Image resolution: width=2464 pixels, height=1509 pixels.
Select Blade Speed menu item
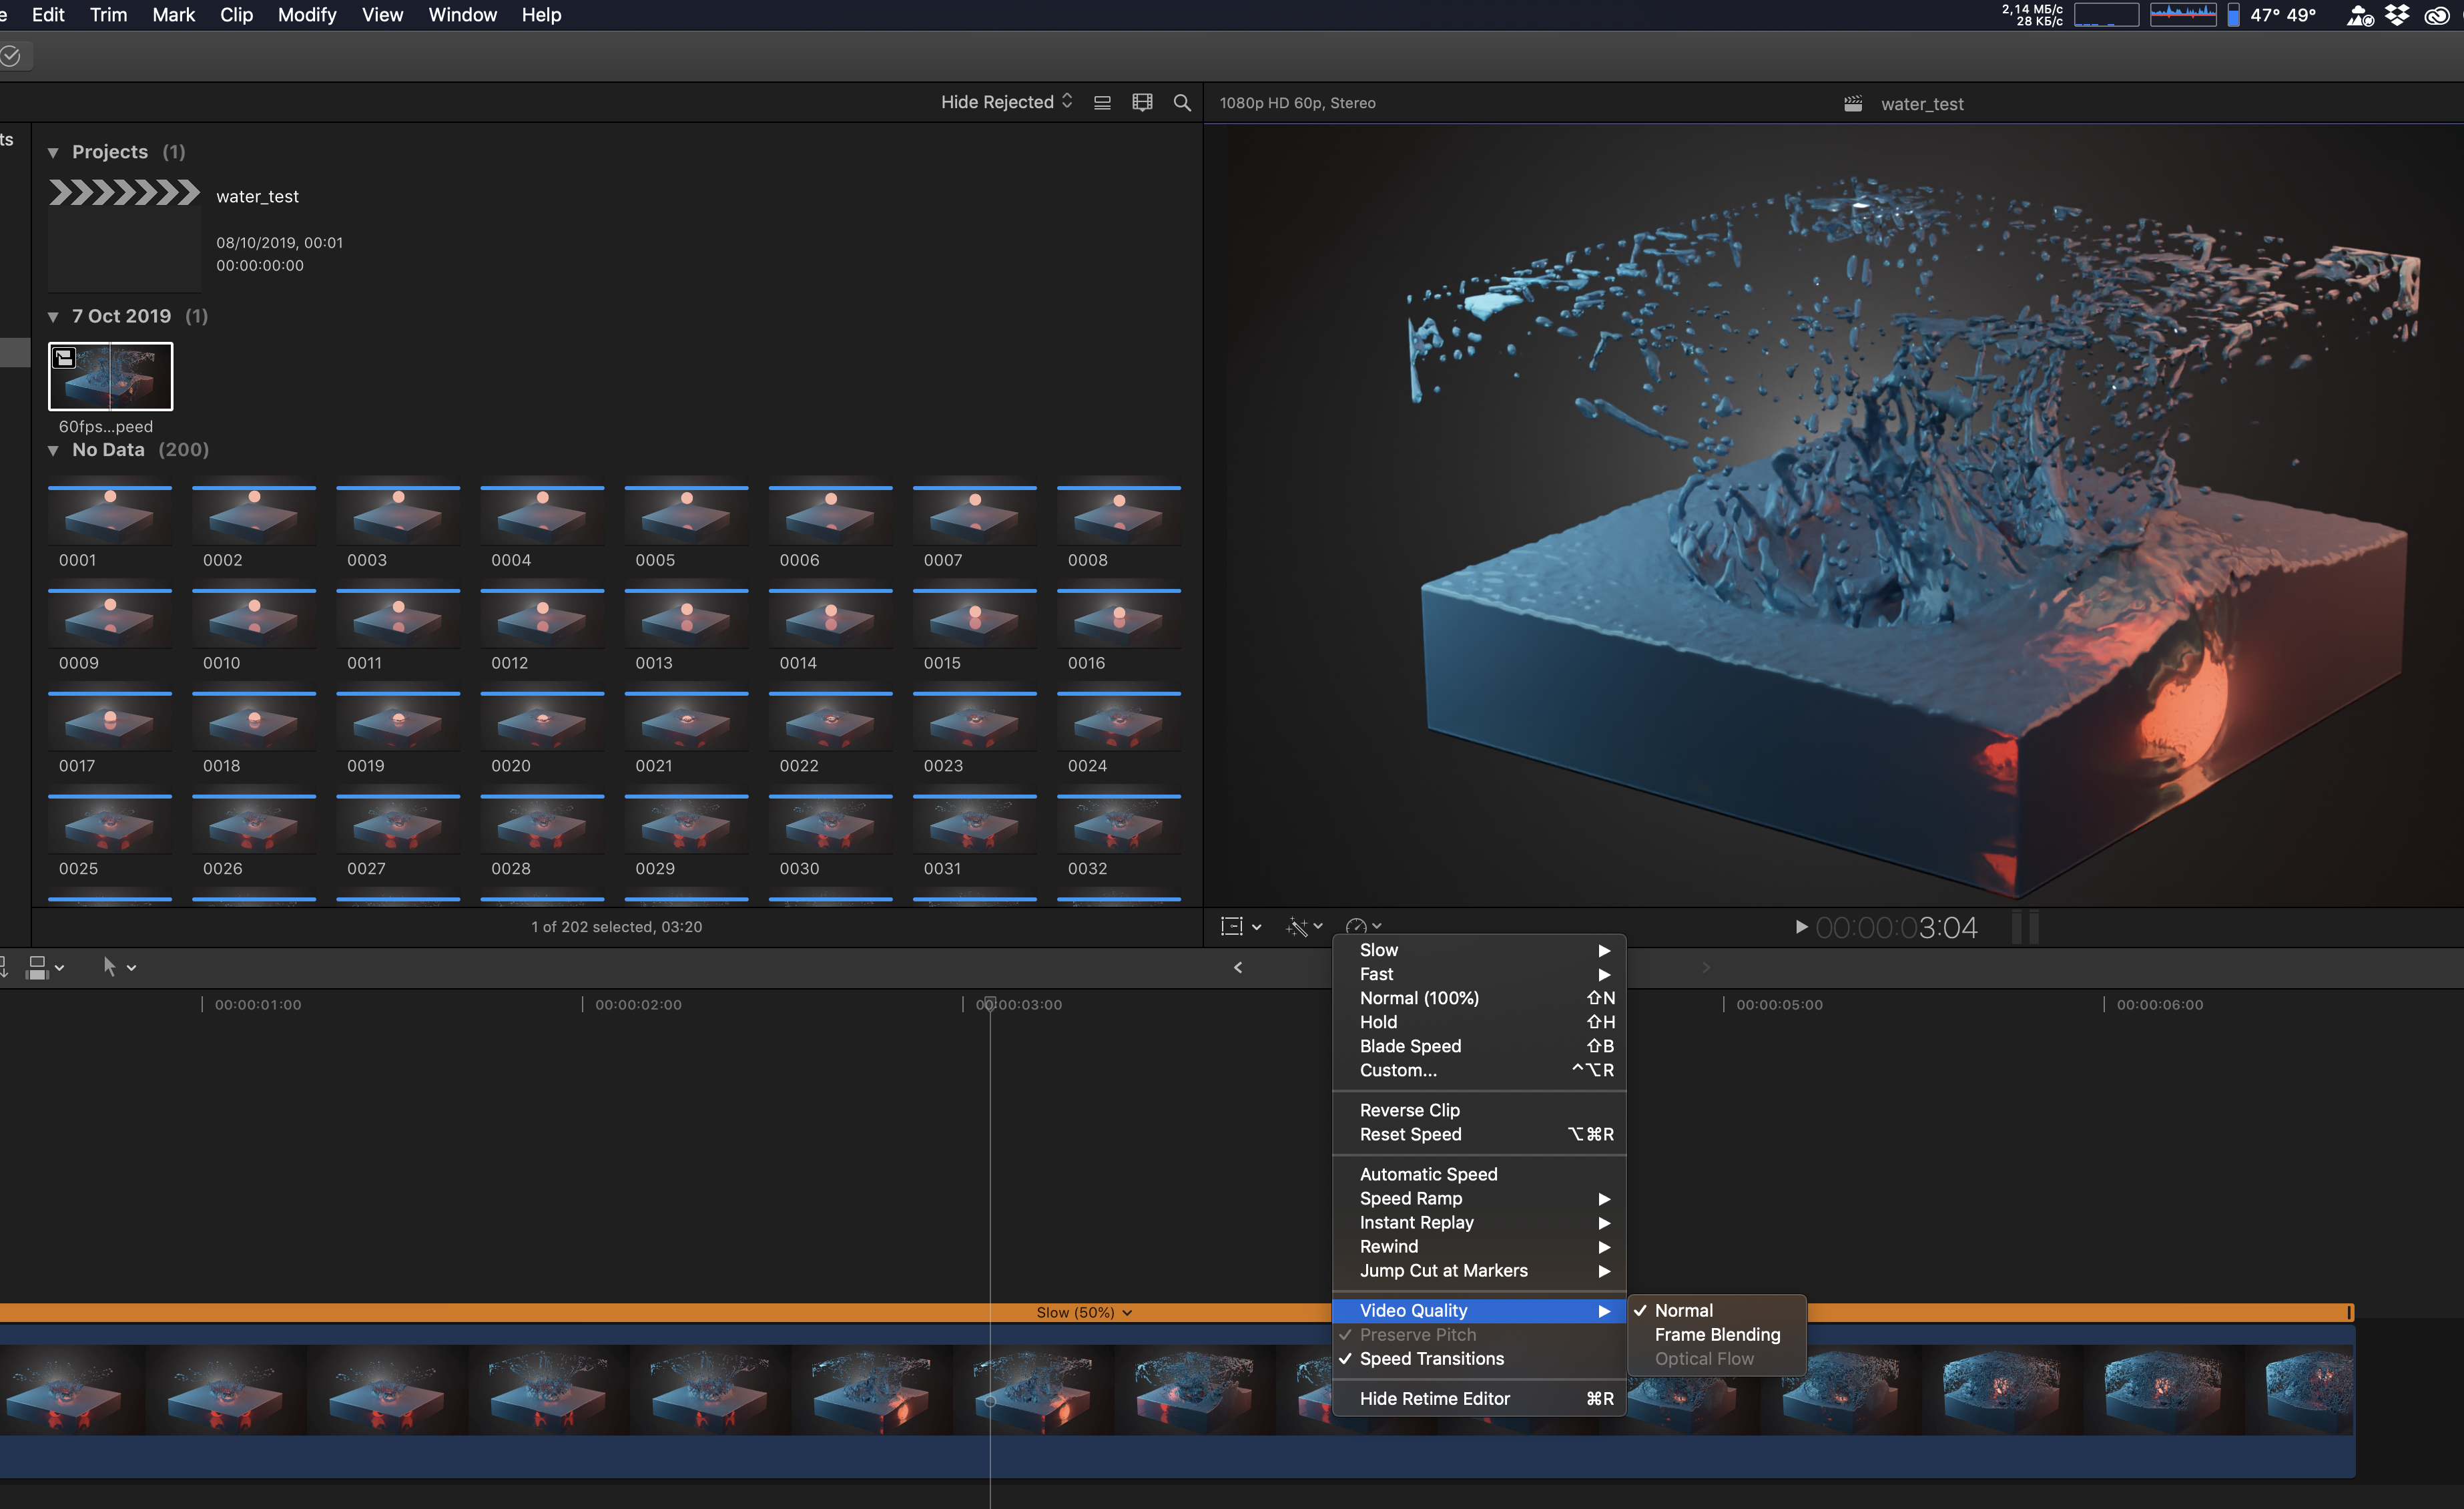tap(1479, 1046)
